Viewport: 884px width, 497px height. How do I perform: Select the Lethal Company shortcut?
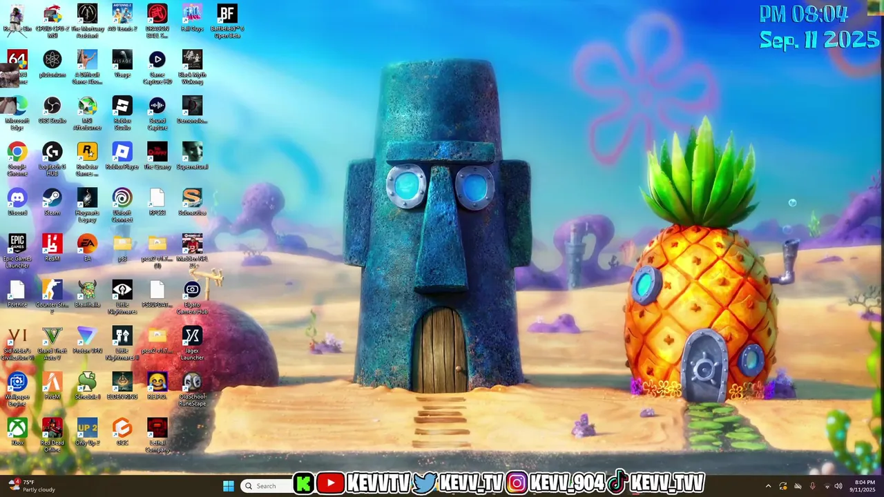[x=157, y=435]
